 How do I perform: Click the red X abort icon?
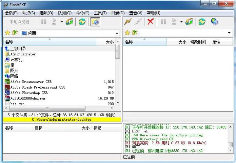click(150, 22)
